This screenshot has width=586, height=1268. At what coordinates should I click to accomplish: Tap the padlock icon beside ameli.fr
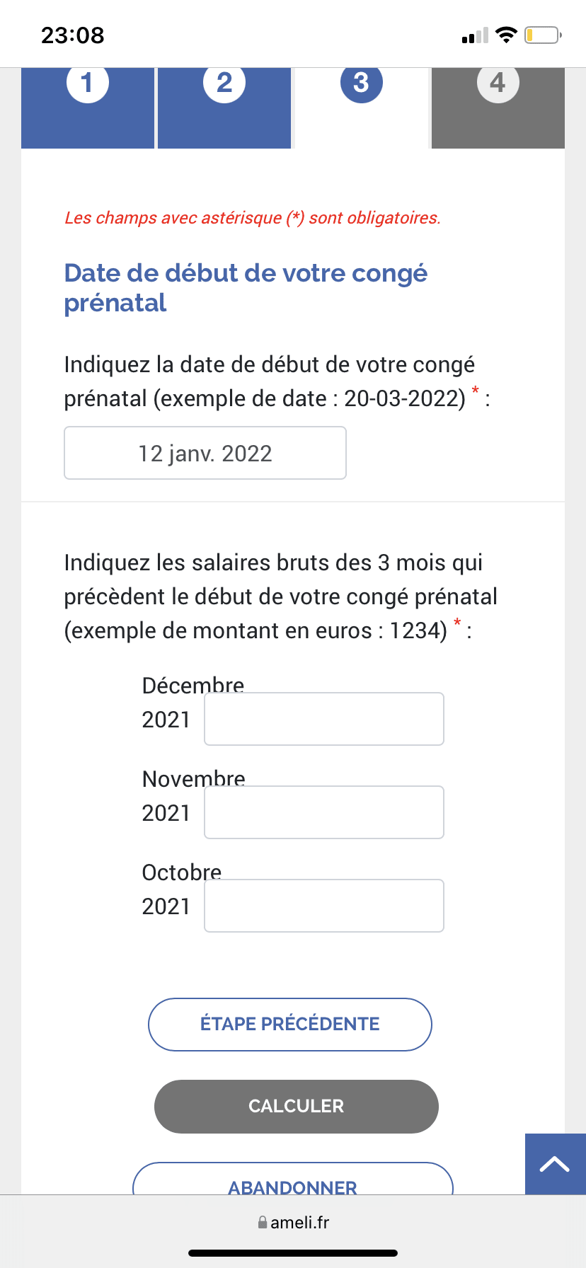tap(263, 1222)
